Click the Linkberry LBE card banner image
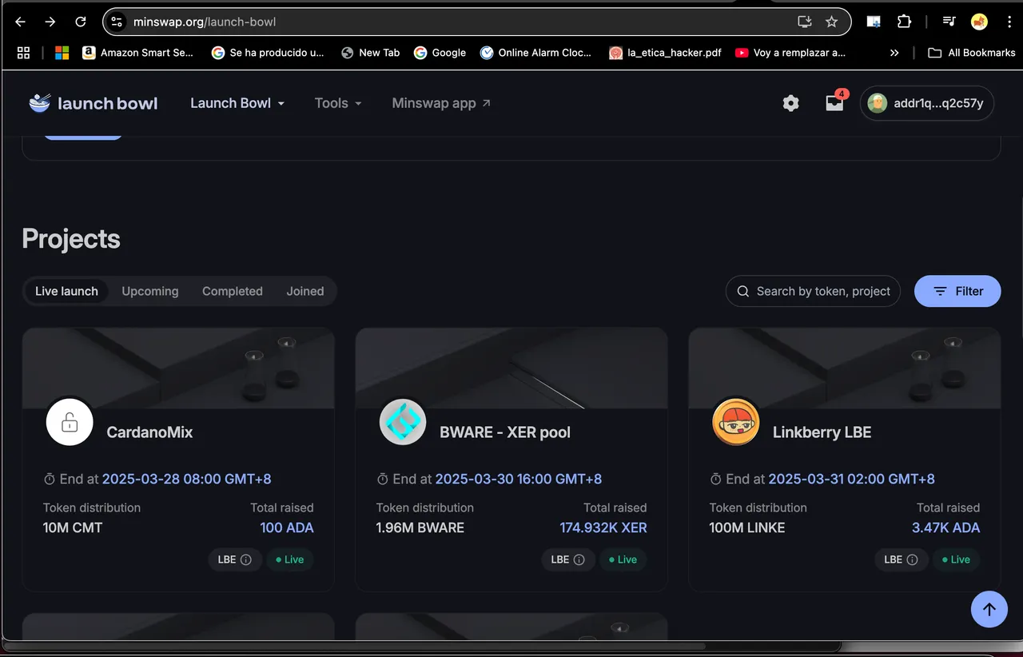The height and width of the screenshot is (657, 1023). click(845, 368)
